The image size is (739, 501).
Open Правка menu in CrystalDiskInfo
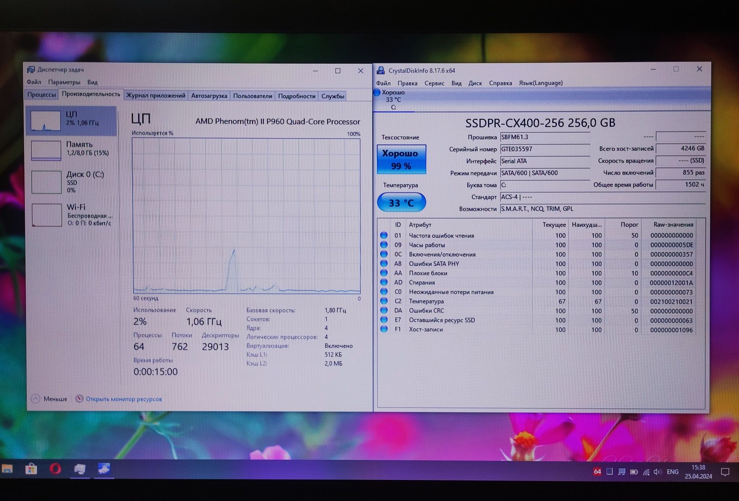pyautogui.click(x=408, y=83)
